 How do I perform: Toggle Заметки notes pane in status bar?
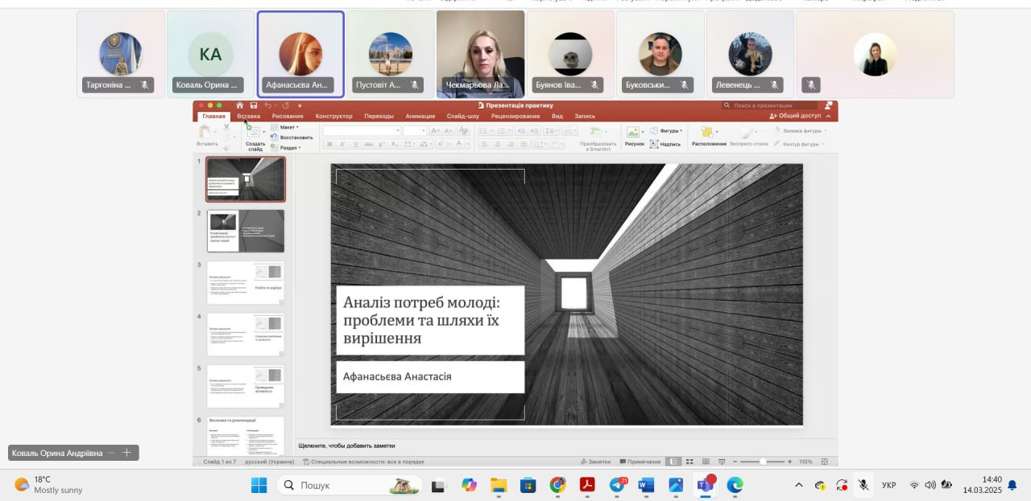tap(595, 462)
